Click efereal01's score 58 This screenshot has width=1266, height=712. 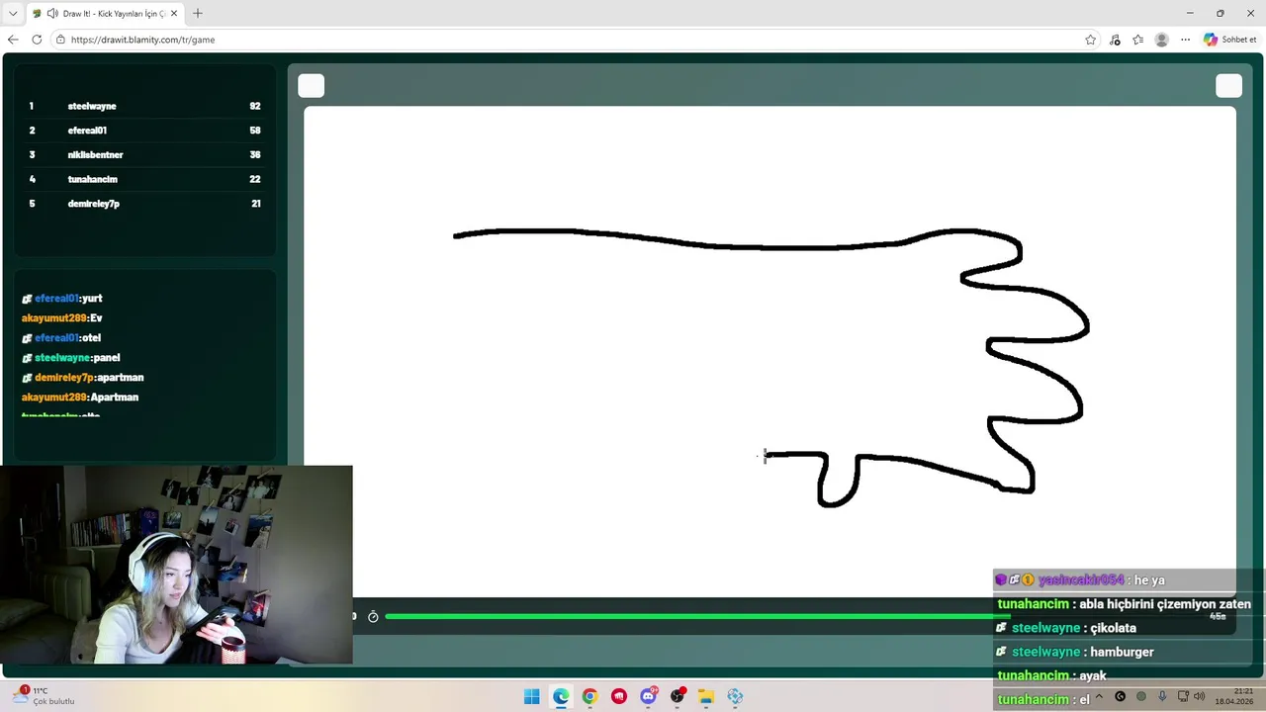click(x=255, y=131)
